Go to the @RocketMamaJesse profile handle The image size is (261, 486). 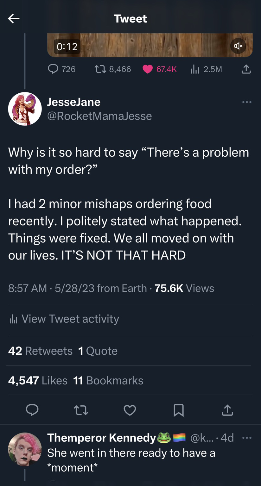pos(99,116)
